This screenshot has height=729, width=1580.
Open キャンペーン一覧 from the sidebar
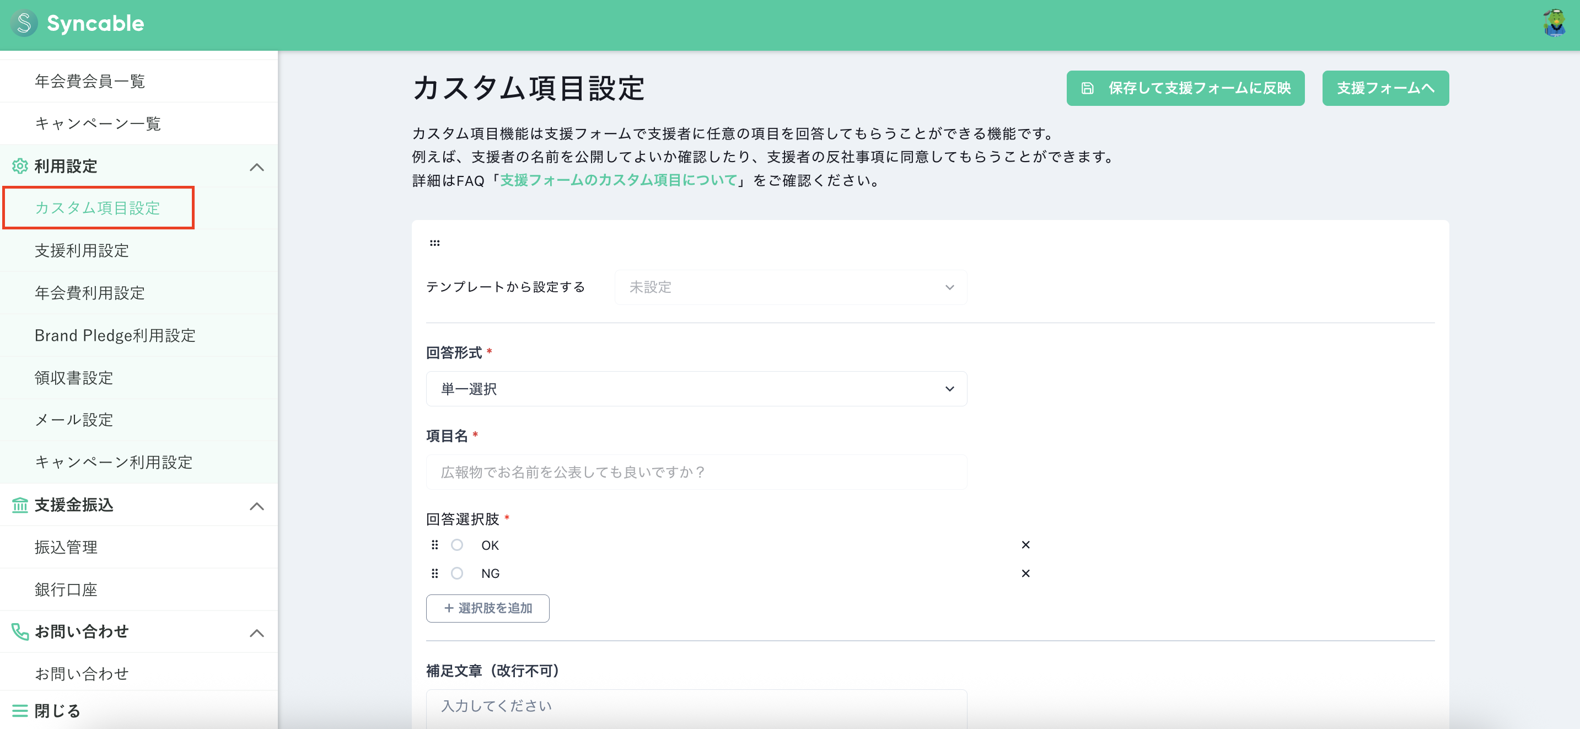coord(98,124)
